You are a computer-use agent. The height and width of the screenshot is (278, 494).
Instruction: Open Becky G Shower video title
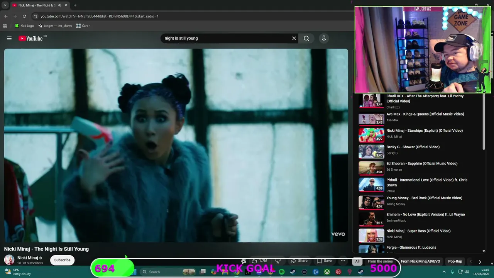tap(413, 147)
